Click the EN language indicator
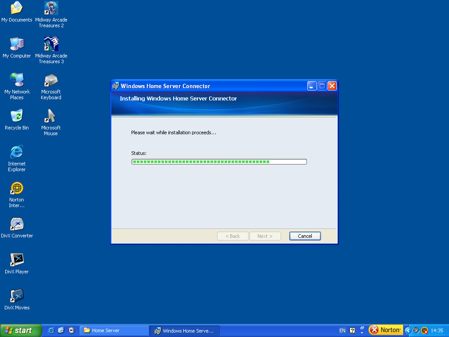 tap(342, 330)
